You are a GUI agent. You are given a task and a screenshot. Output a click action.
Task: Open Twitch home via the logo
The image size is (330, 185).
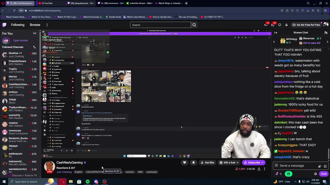coord(4,25)
